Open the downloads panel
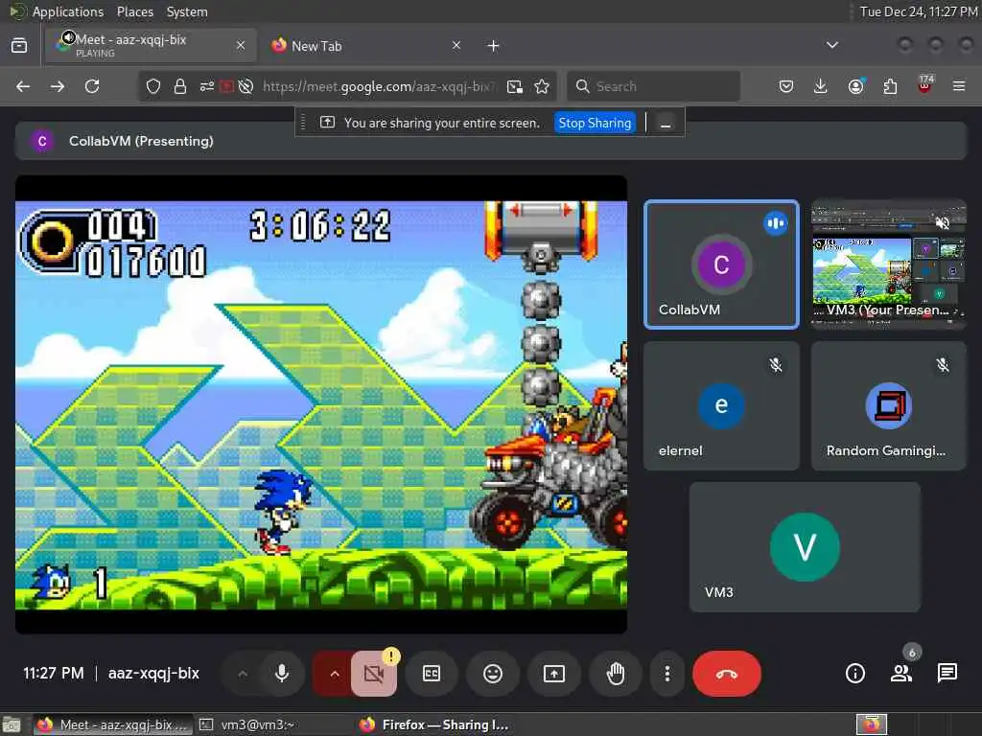Image resolution: width=982 pixels, height=736 pixels. click(x=821, y=86)
